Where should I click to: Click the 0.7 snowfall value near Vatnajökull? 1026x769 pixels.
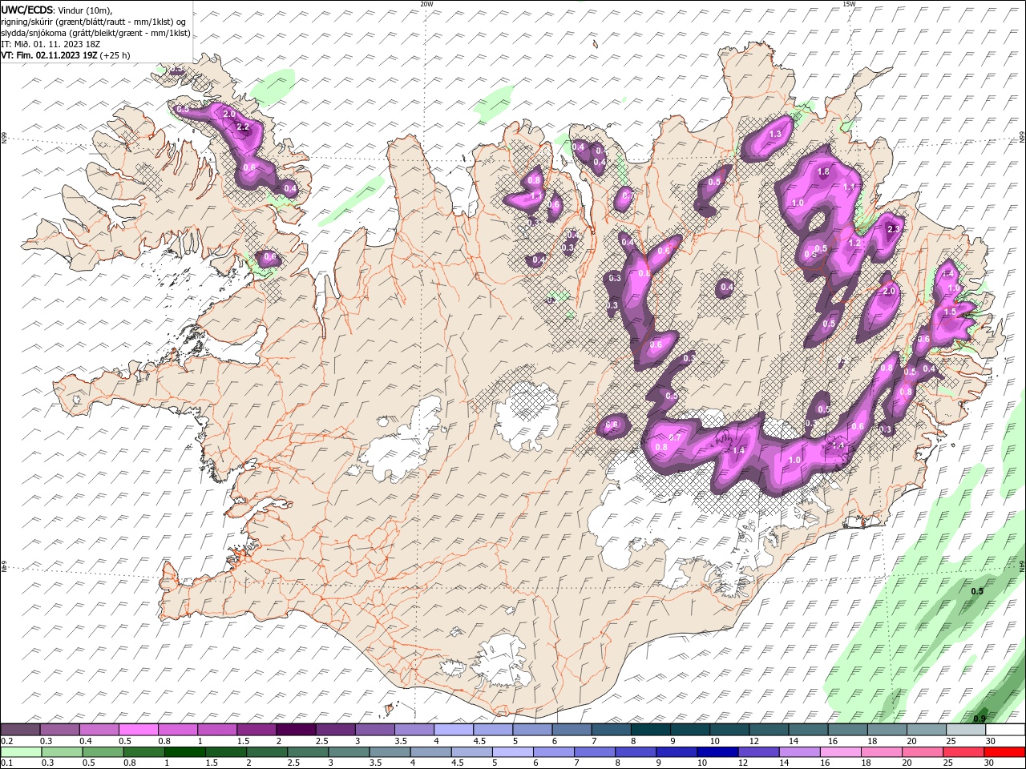675,437
